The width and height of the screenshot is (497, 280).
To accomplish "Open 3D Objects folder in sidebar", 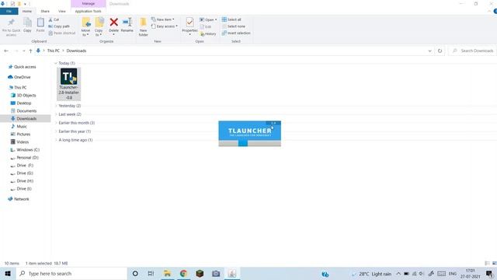I will (23, 95).
